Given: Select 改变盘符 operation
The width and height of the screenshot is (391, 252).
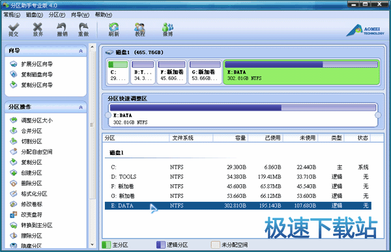Looking at the screenshot, I should [x=26, y=215].
